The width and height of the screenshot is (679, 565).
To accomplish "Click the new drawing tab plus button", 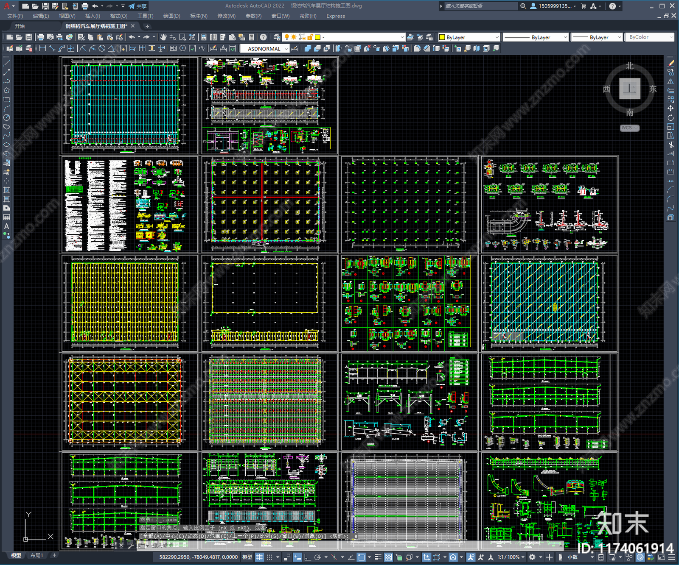I will pyautogui.click(x=147, y=26).
